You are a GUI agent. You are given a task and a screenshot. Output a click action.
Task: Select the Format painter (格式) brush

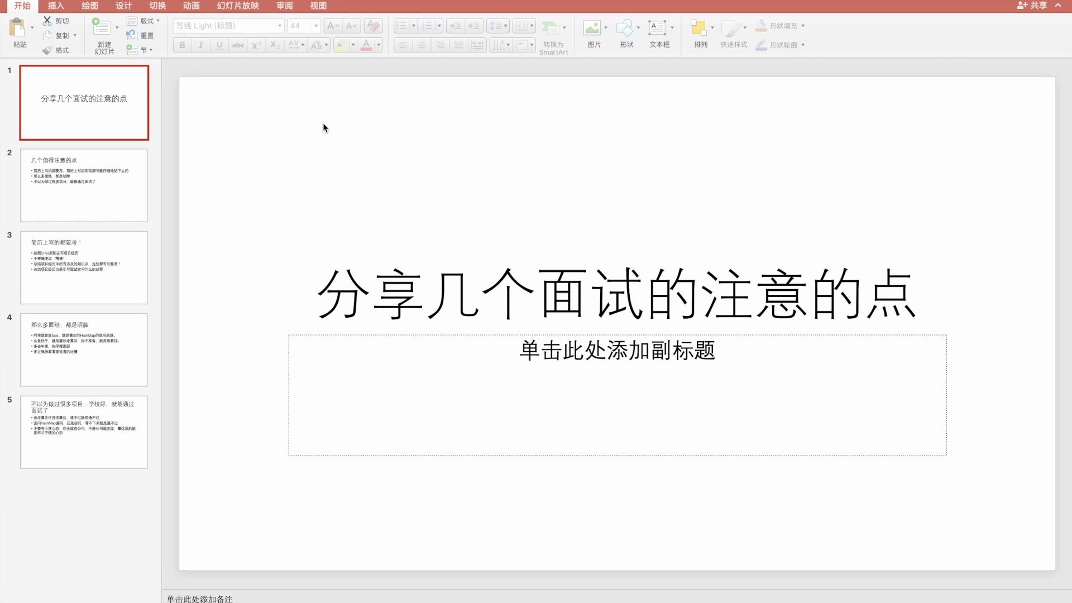(x=47, y=50)
